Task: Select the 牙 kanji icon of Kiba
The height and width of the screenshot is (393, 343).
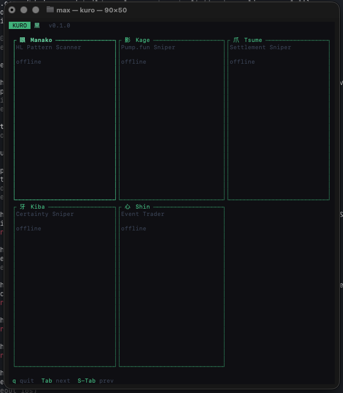Action: [23, 207]
